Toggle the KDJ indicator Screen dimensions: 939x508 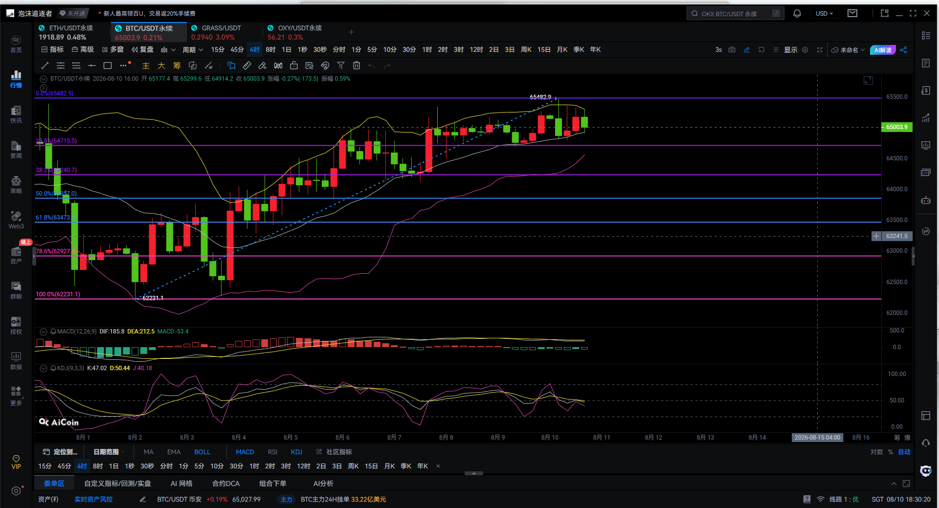[296, 452]
